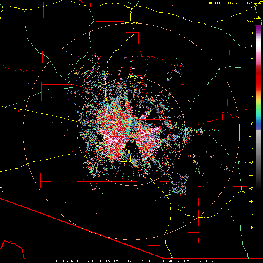This screenshot has width=263, height=263.
Task: Click the '-2' value on the color scale
Action: point(251,150)
